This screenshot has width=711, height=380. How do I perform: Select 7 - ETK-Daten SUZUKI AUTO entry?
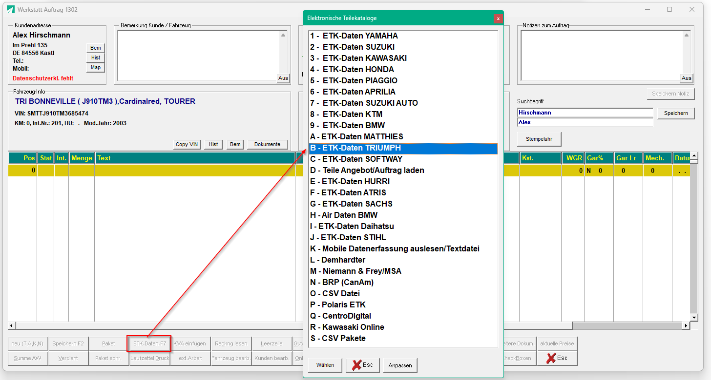click(403, 103)
